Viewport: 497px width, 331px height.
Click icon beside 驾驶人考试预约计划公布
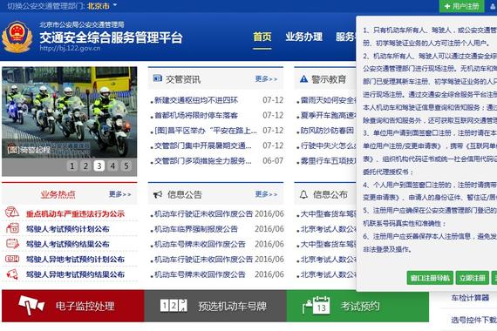12,228
